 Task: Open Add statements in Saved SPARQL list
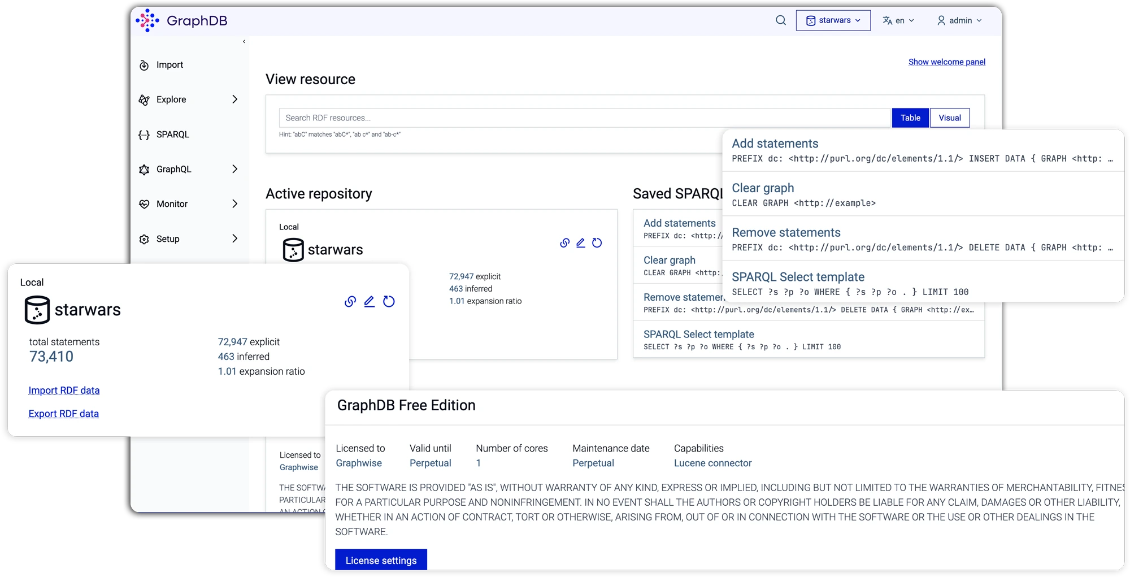(680, 223)
